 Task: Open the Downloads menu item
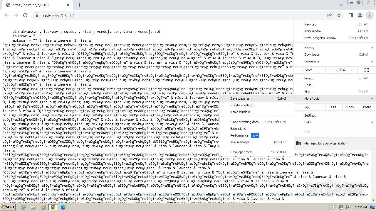click(x=335, y=55)
